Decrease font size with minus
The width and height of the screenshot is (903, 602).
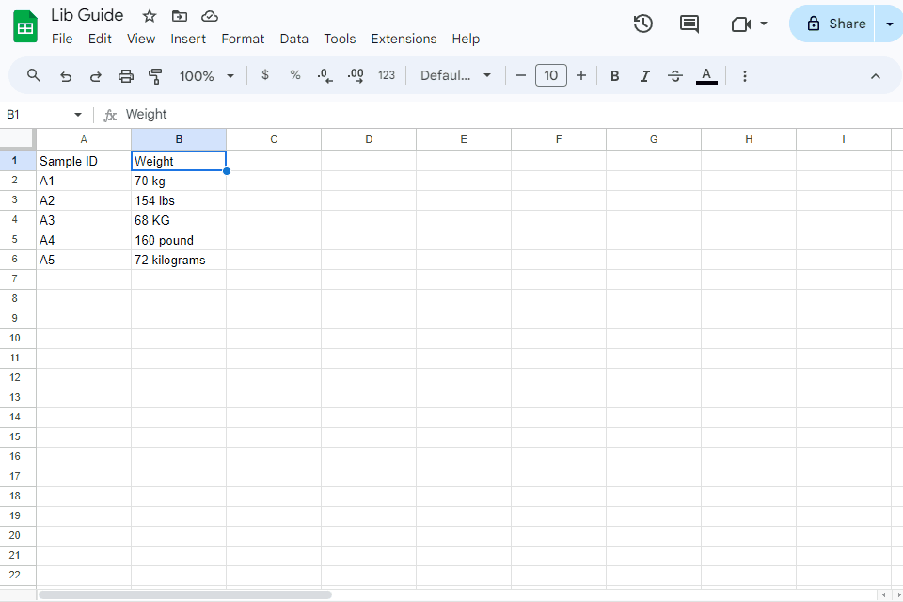click(520, 75)
